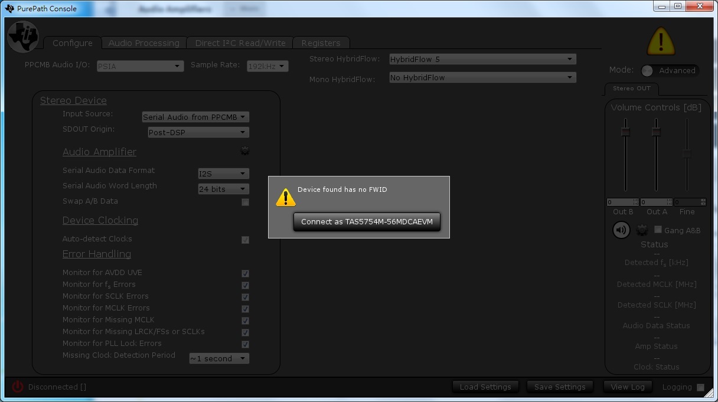Open the PPCMB Audio I/O dropdown
Screen dimensions: 718x402
coord(141,66)
